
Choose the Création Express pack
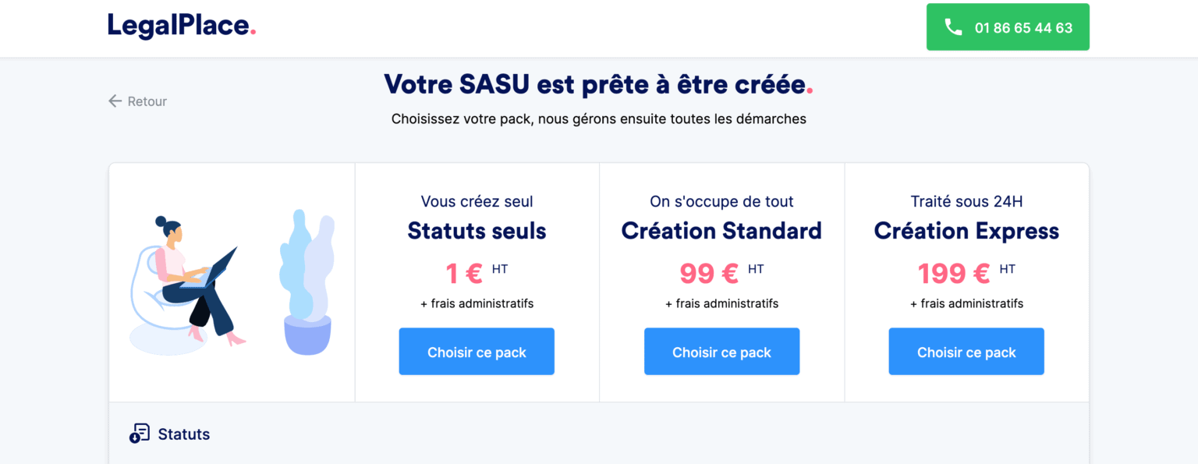coord(966,351)
